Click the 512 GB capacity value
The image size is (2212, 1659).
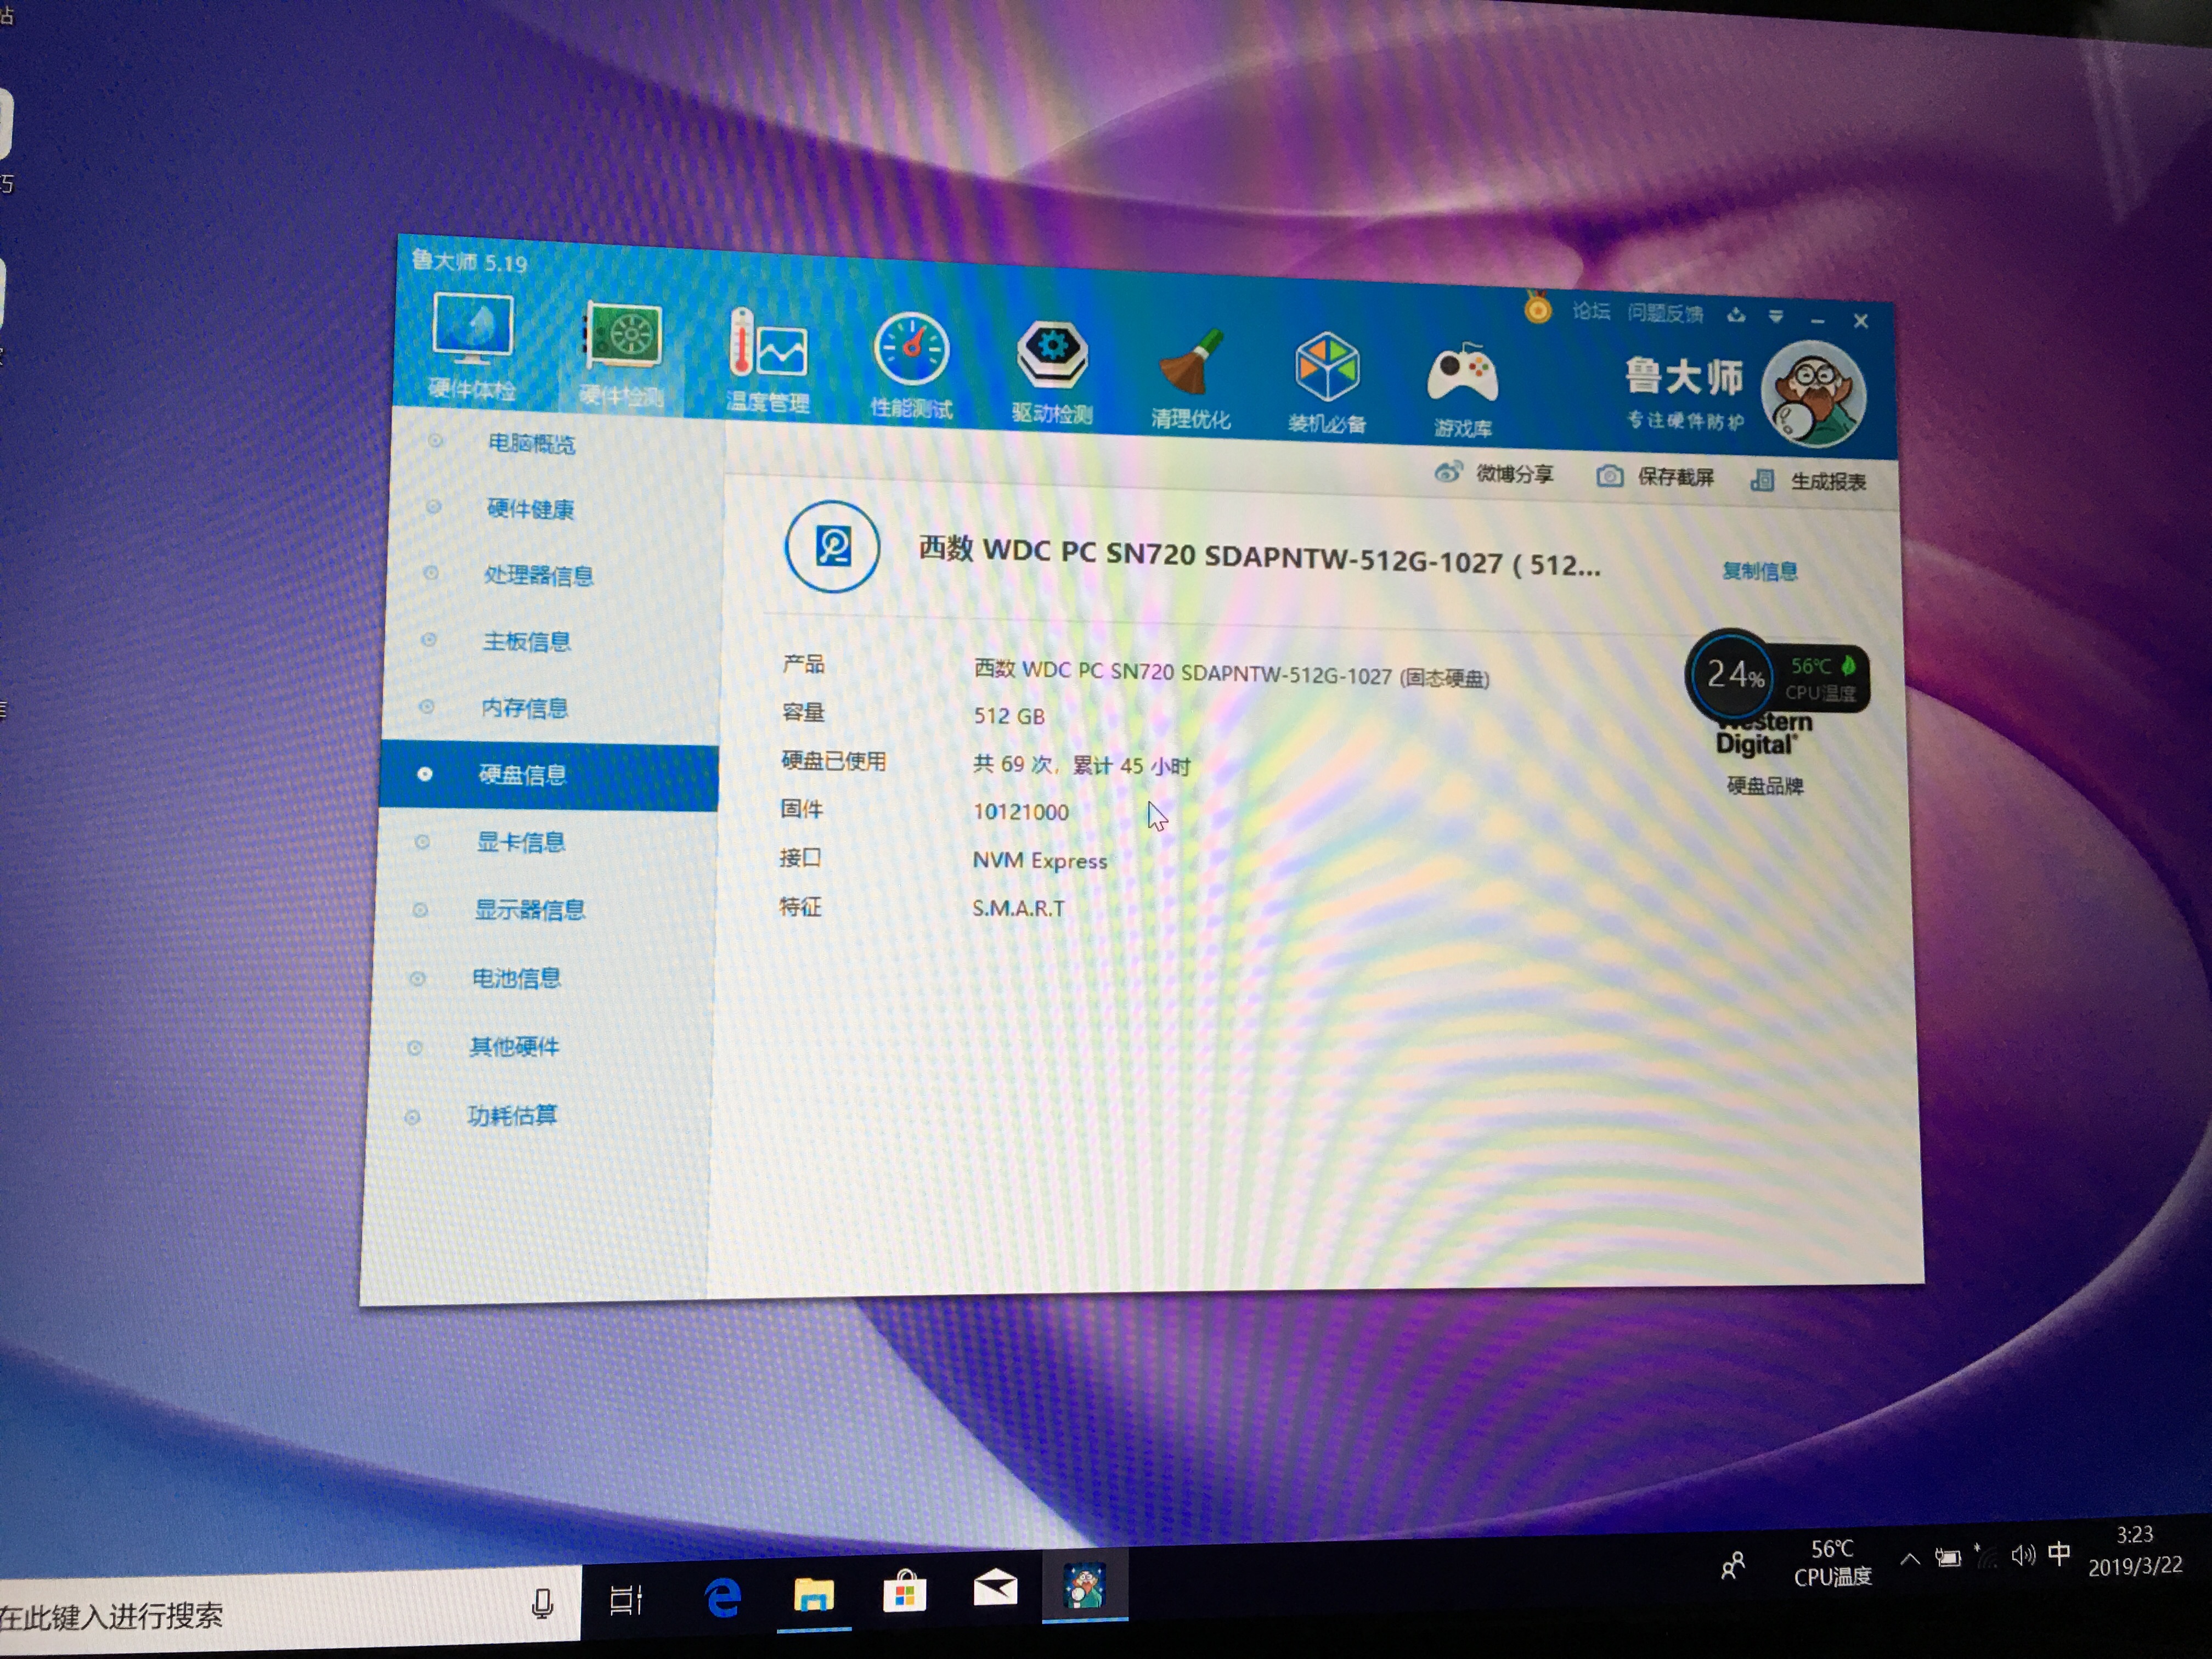(x=1009, y=716)
